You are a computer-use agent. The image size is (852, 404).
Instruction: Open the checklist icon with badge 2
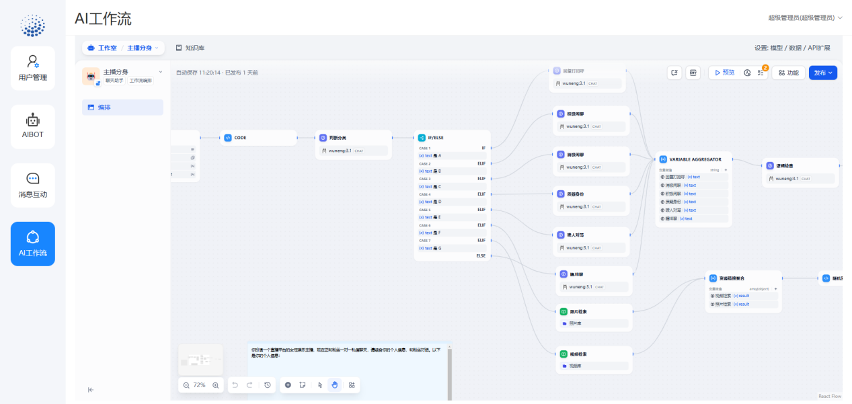[x=761, y=73]
